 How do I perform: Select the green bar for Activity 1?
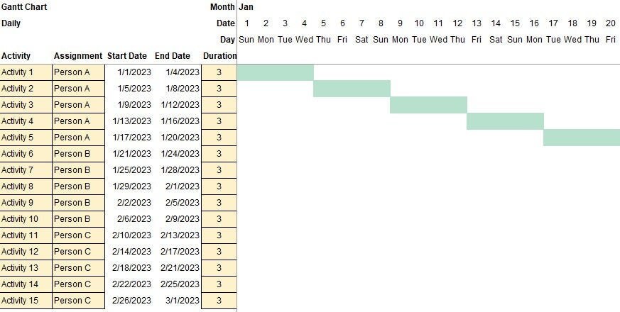276,72
